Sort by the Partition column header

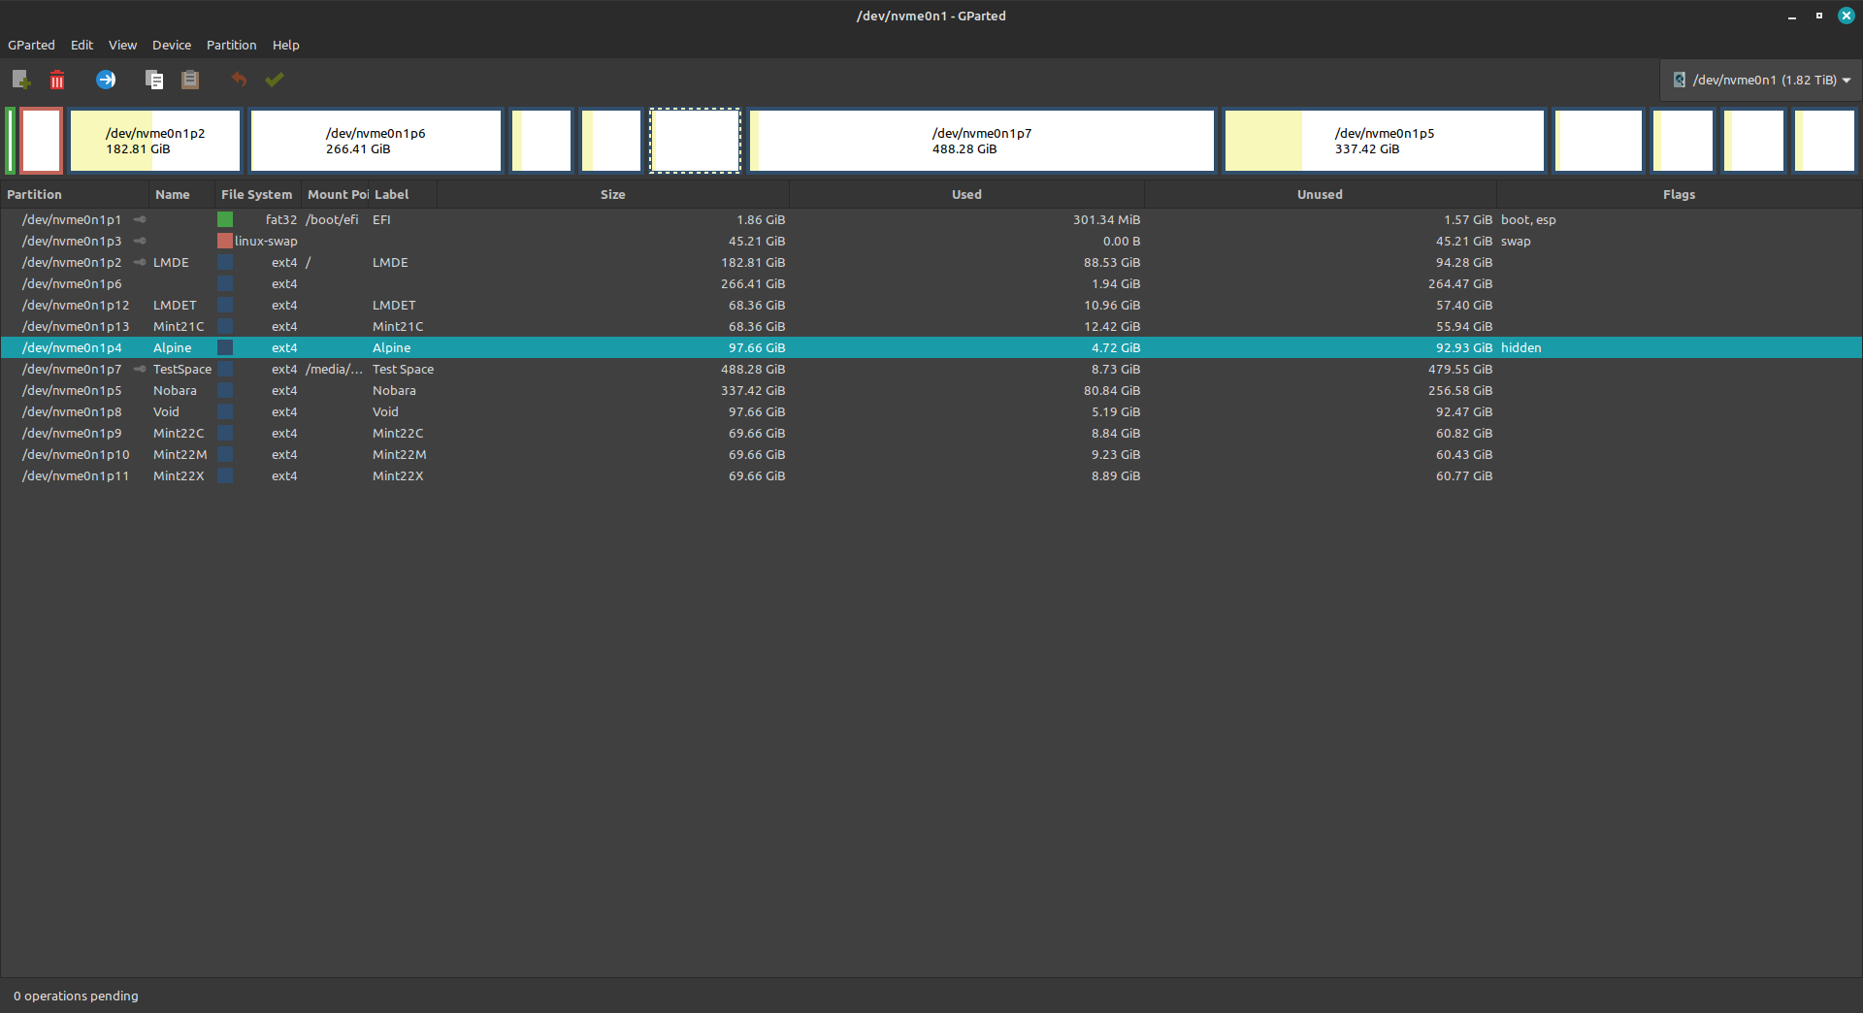click(75, 194)
